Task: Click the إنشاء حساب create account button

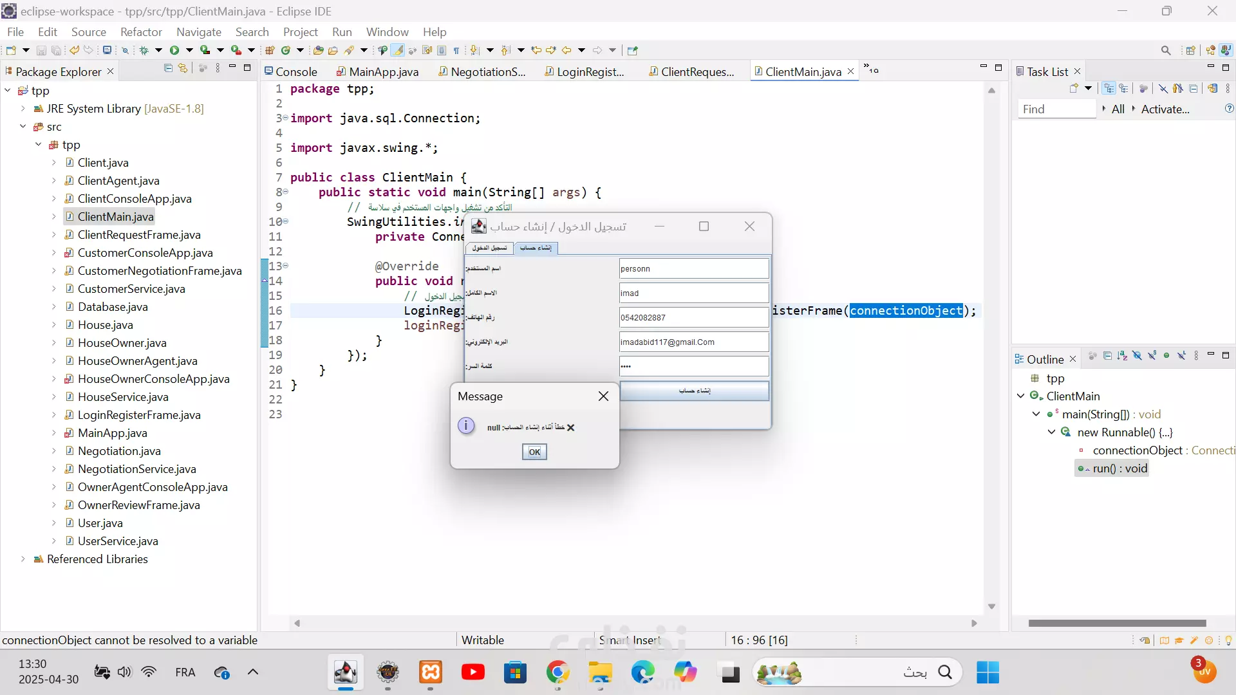Action: click(x=694, y=391)
